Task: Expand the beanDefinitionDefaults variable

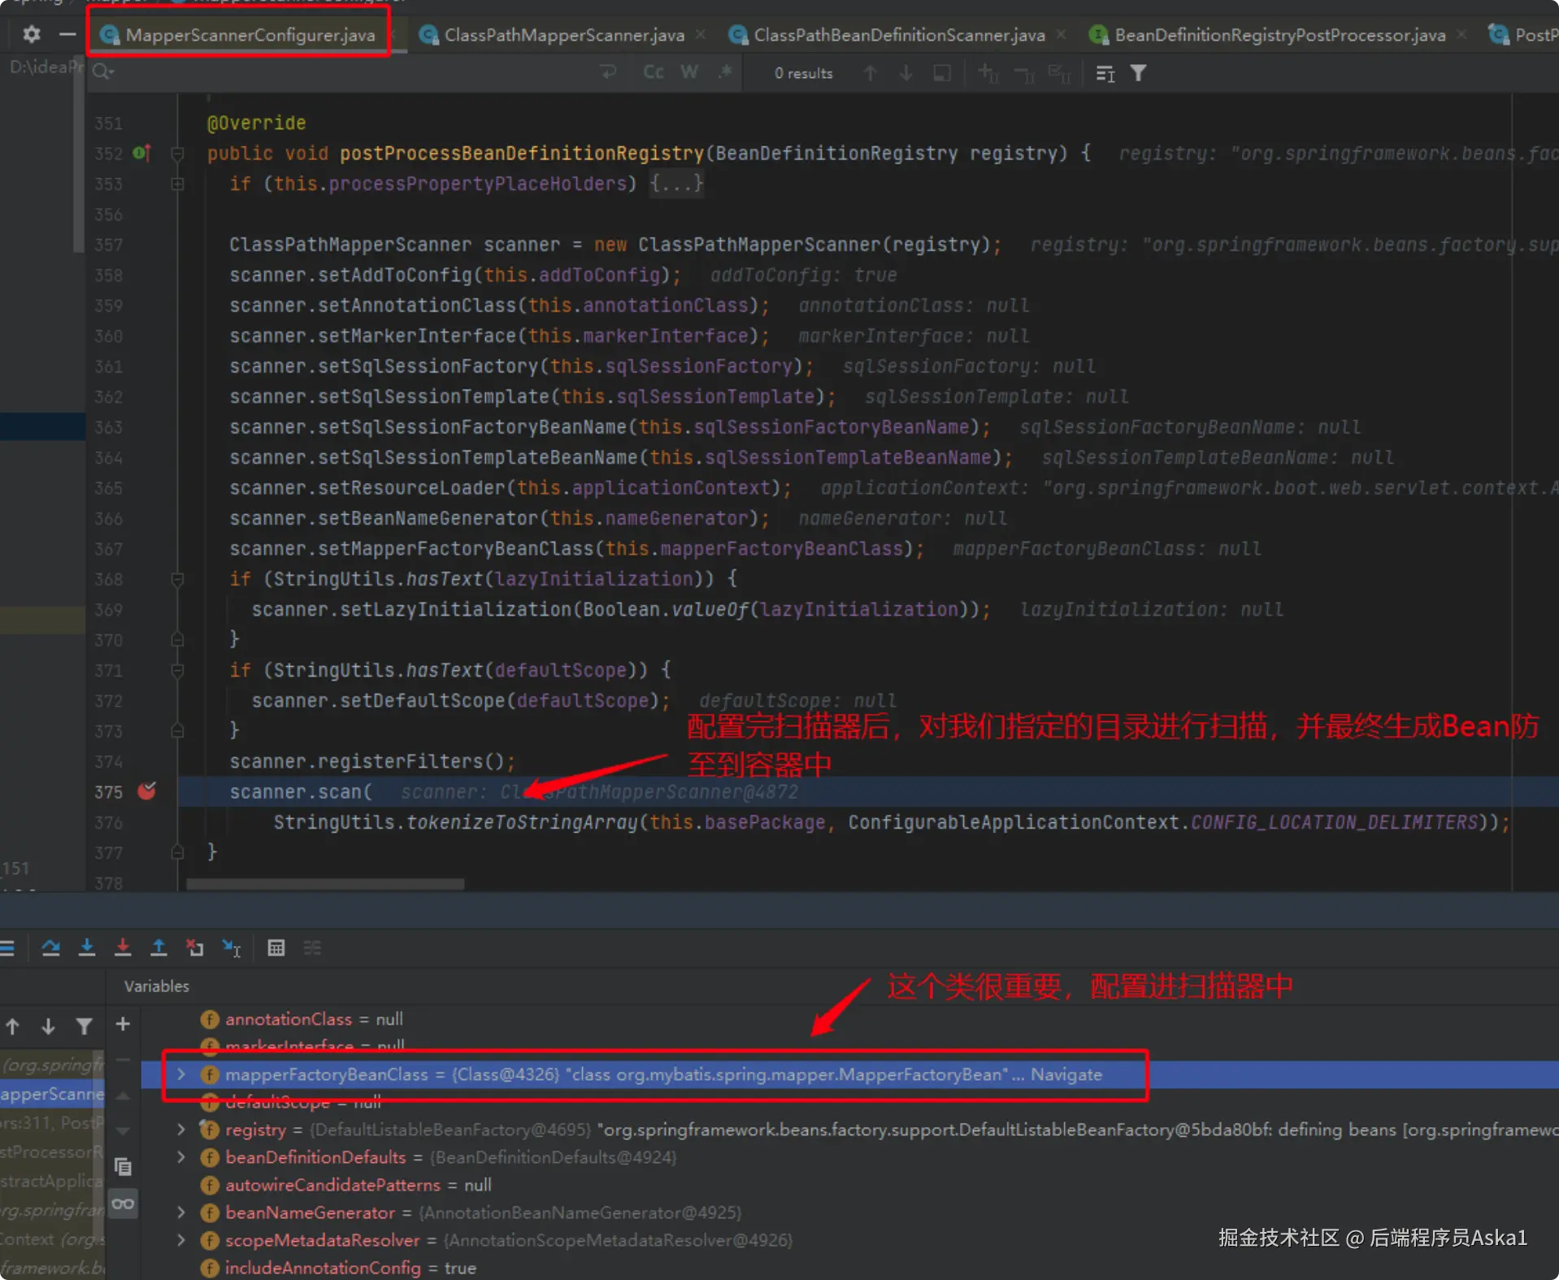Action: [181, 1157]
